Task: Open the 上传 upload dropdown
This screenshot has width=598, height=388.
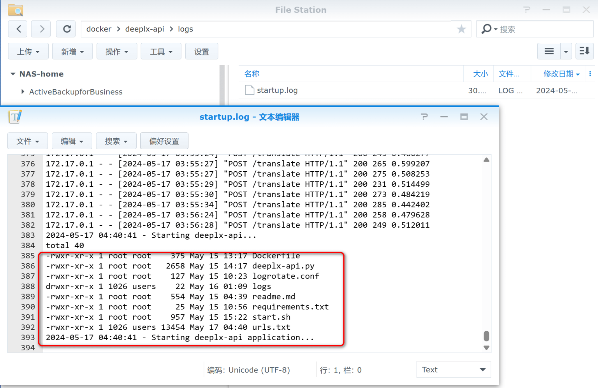Action: 28,51
